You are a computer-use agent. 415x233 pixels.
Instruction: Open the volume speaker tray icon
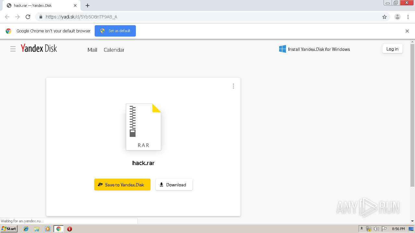click(376, 229)
